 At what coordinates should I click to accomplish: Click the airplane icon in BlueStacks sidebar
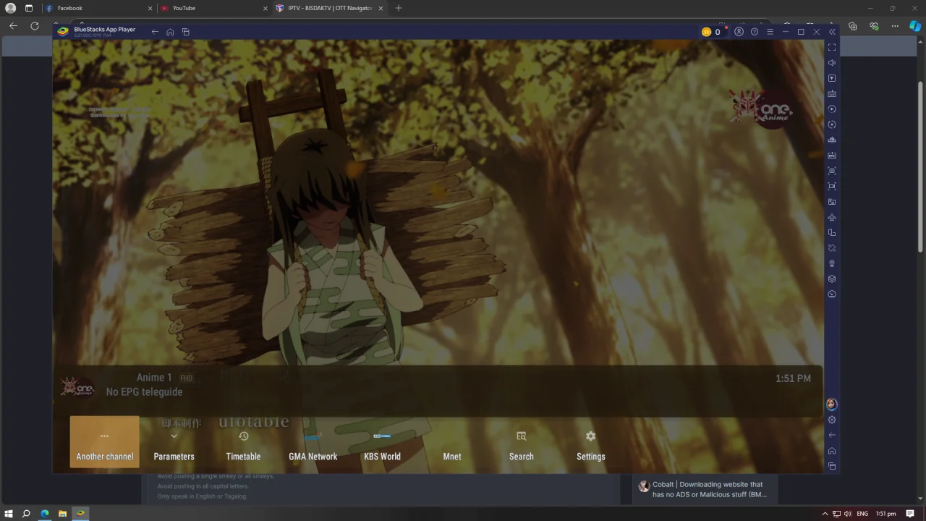832,217
